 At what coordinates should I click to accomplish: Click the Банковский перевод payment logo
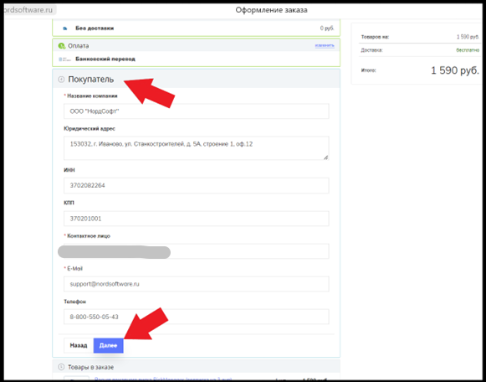64,59
